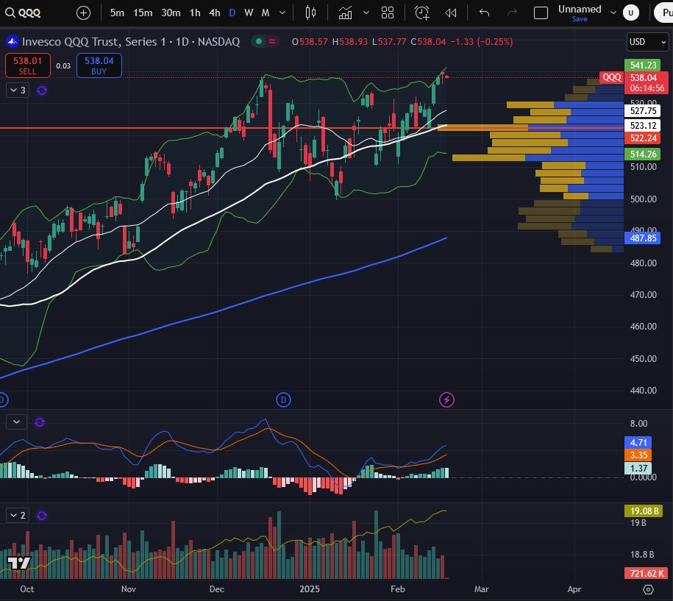673x601 pixels.
Task: Click the Publish button at top right
Action: tap(663, 13)
